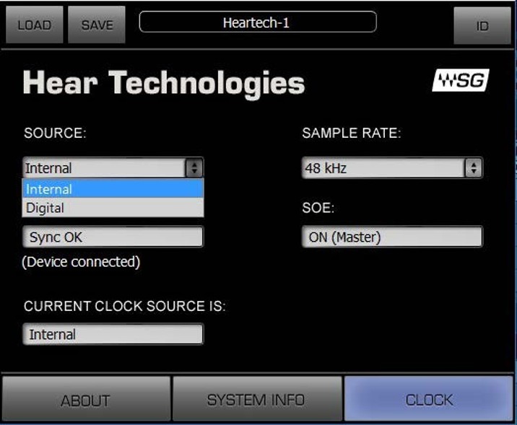The height and width of the screenshot is (425, 517).
Task: Click the Hear Technologies title
Action: point(164,84)
